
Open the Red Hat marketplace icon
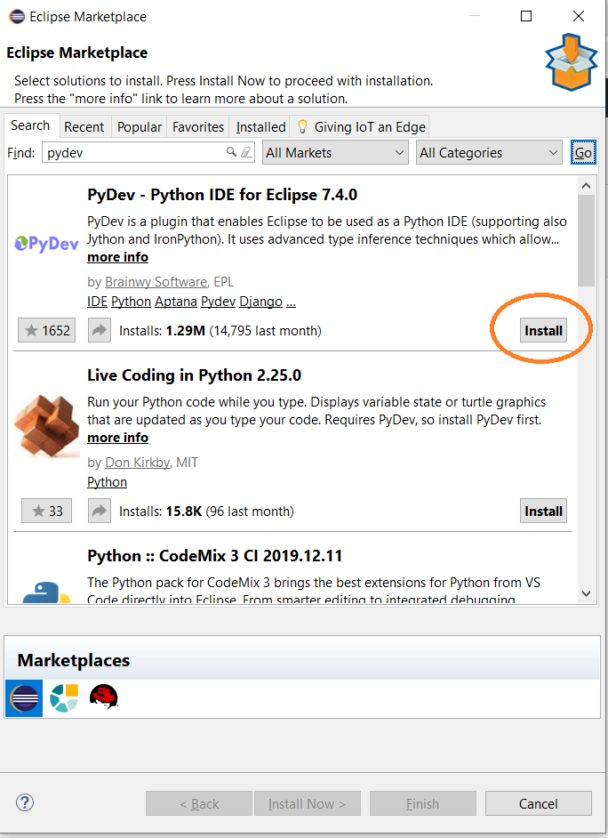coord(103,697)
